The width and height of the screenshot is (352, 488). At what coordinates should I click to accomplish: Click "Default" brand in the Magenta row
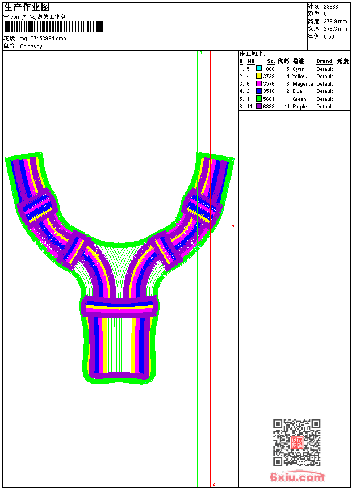pos(325,84)
